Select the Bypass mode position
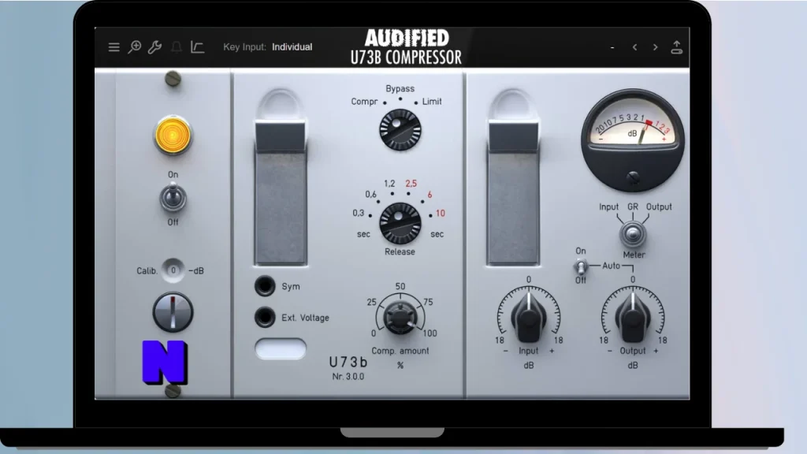807x454 pixels. (400, 88)
